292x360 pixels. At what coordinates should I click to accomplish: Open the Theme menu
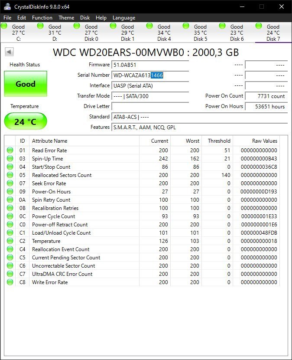tap(66, 18)
